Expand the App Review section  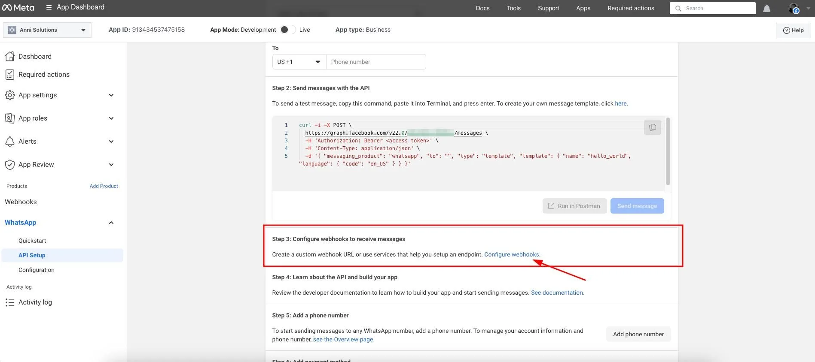(111, 165)
